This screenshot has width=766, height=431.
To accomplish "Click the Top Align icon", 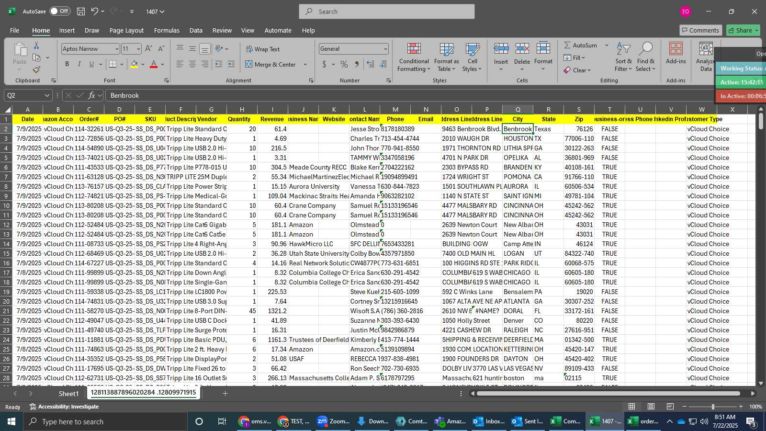I will point(180,48).
